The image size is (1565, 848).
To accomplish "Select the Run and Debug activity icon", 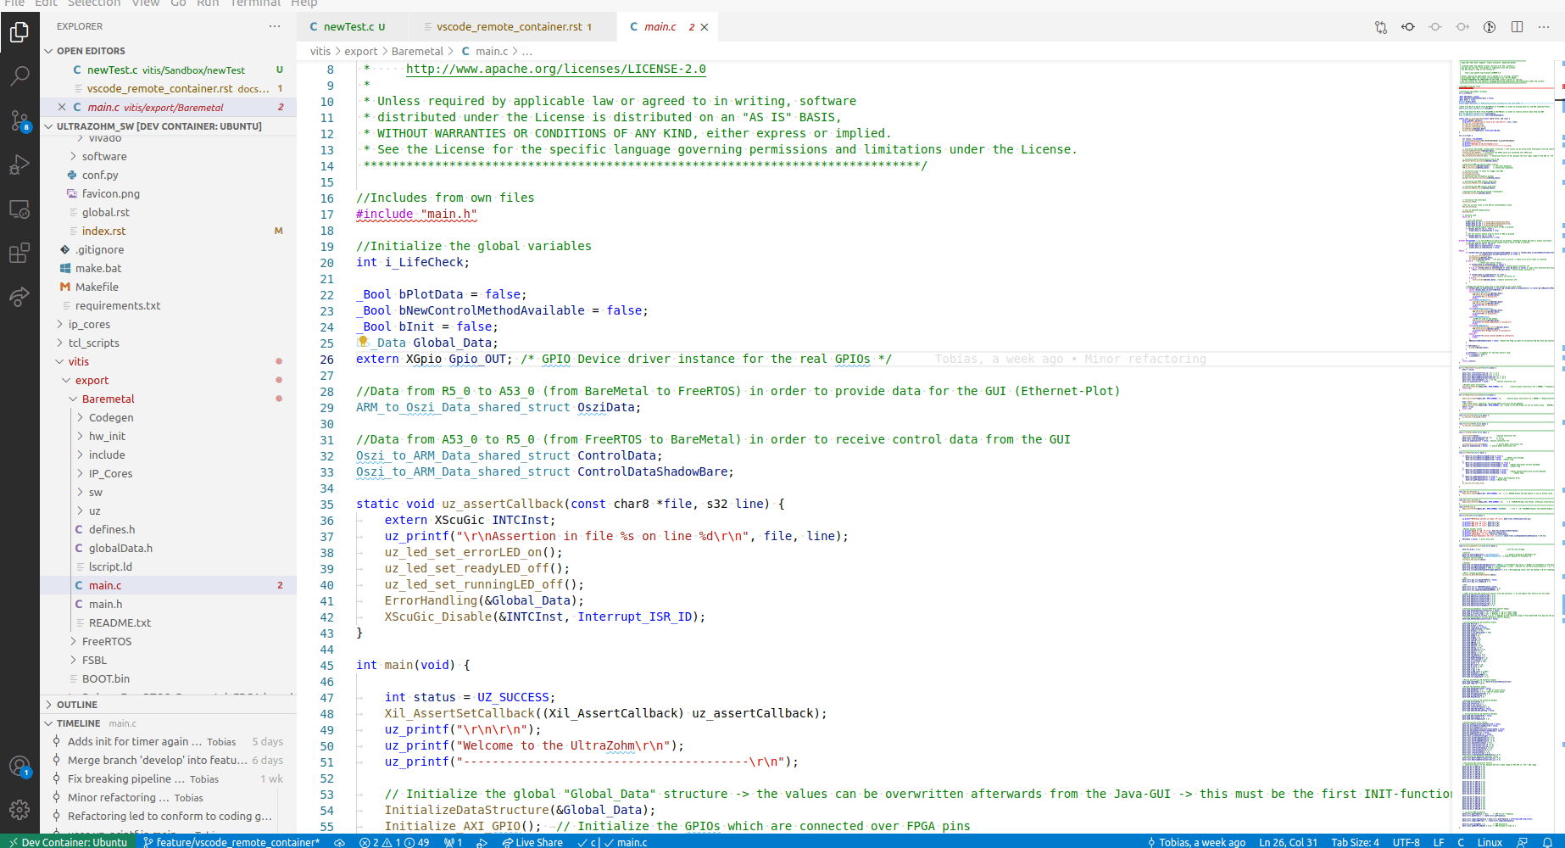I will click(19, 165).
